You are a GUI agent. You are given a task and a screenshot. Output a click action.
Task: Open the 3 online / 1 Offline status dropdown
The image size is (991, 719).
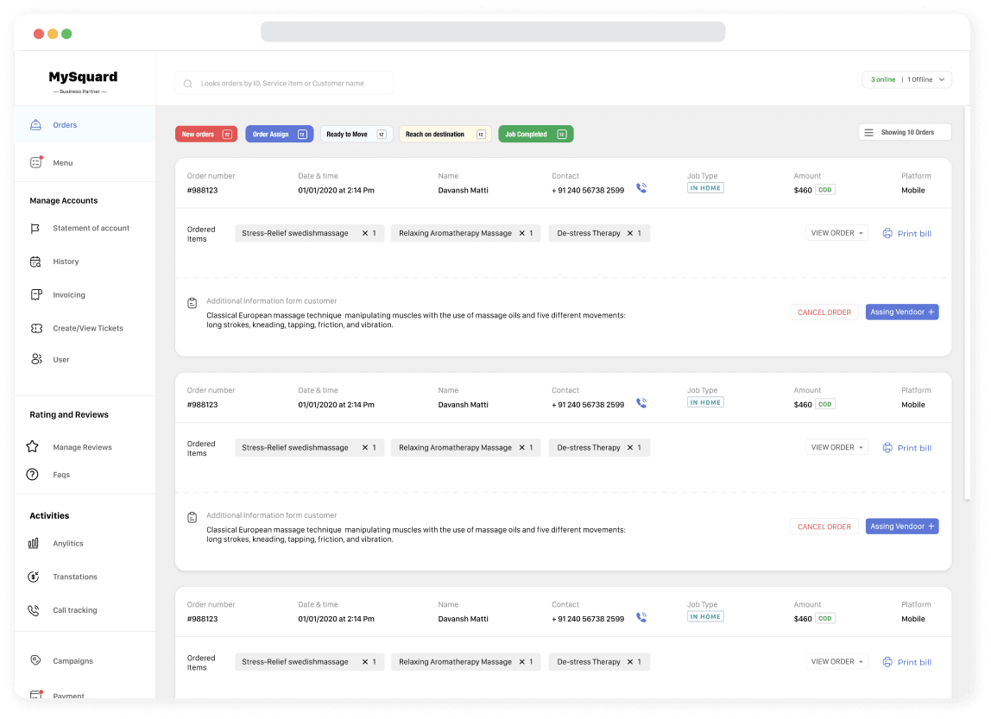click(x=906, y=79)
